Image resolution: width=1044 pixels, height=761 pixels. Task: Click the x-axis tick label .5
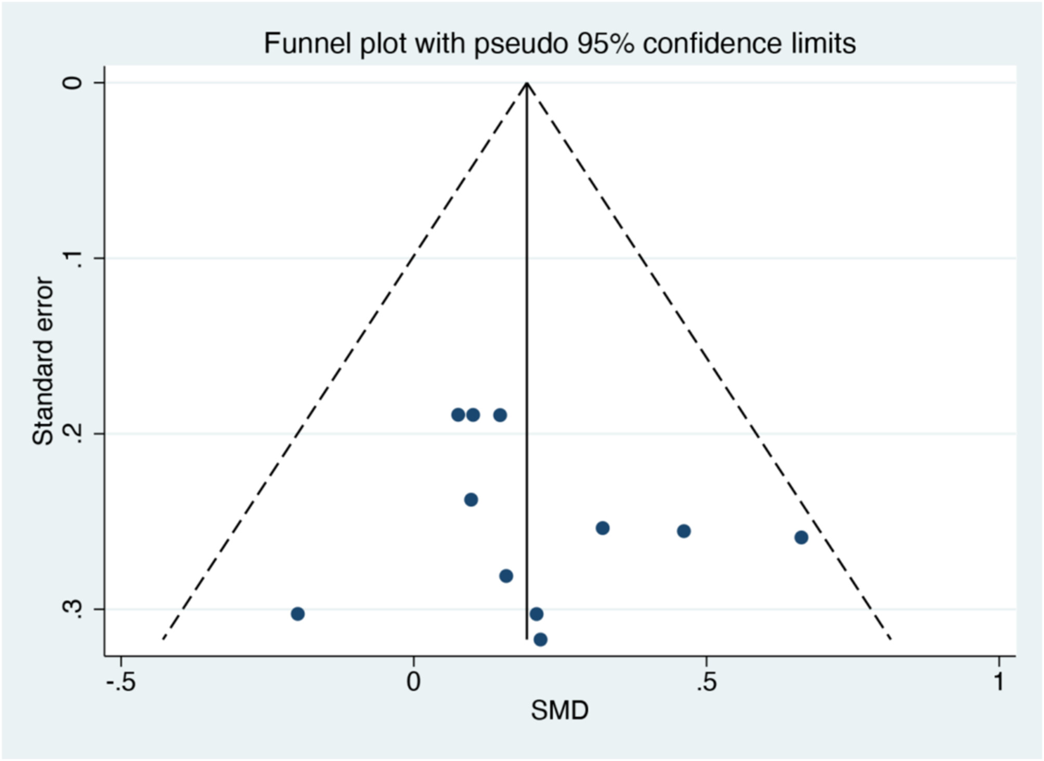click(x=706, y=681)
